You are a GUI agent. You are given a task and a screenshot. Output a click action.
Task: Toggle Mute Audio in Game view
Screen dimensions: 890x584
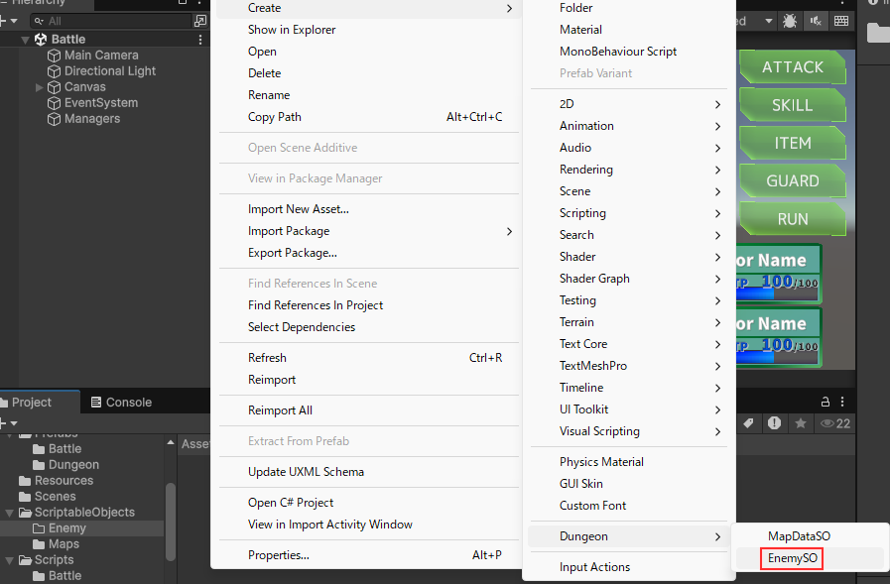coord(816,20)
